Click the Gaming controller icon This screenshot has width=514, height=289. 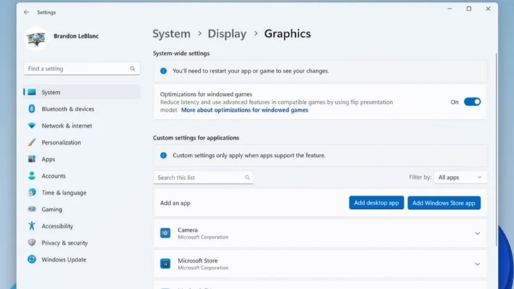32,209
